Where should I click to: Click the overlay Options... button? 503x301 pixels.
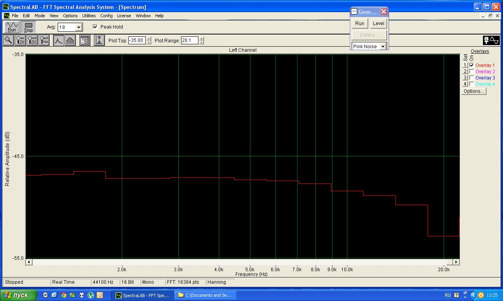tap(474, 91)
